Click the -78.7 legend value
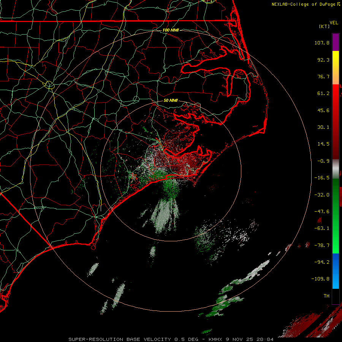342x342 pixels. (322, 245)
